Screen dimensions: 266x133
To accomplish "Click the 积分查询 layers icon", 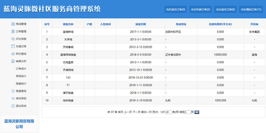I will point(13,54).
